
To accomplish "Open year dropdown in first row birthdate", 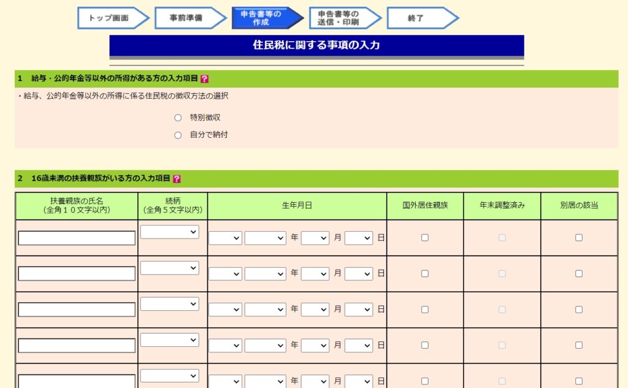I will point(266,238).
